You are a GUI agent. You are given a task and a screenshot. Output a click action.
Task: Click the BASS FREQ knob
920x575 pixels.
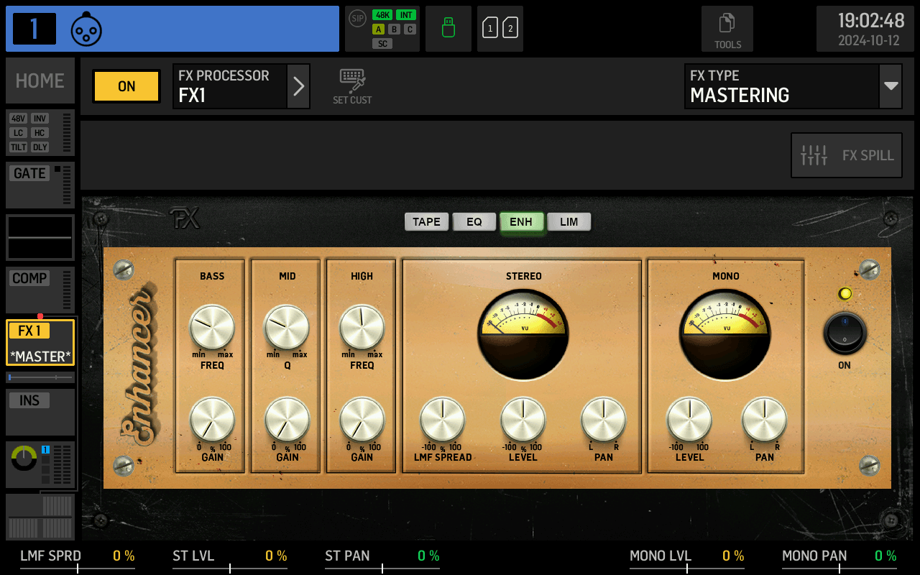tap(212, 327)
